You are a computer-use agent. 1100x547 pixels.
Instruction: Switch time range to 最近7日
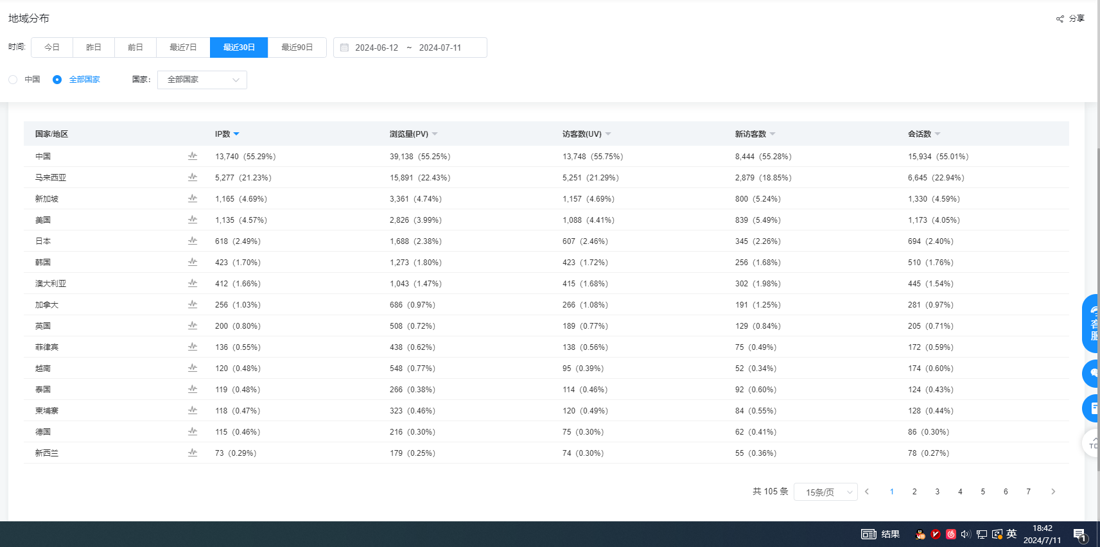tap(183, 48)
